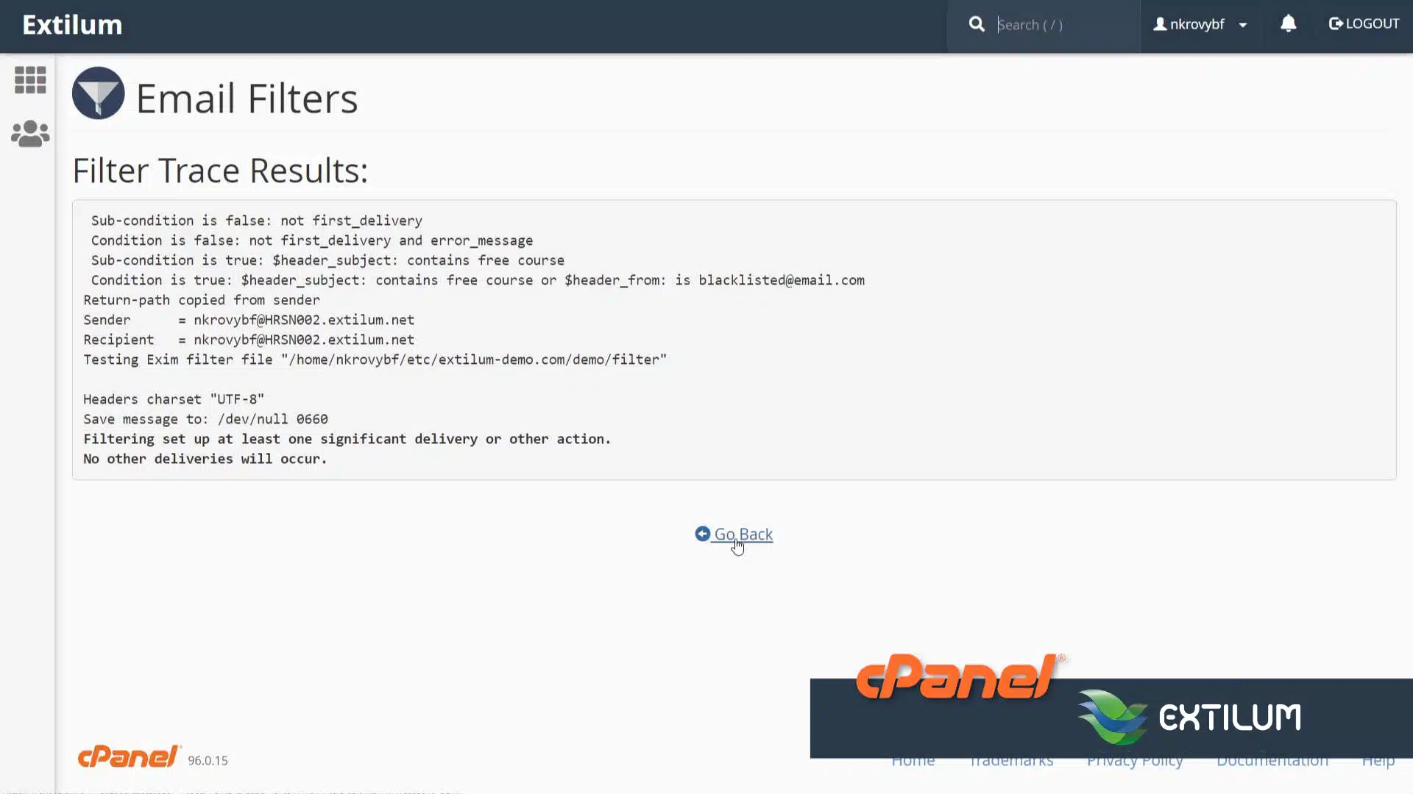Screen dimensions: 1413x794
Task: Click the Sender address line
Action: (x=249, y=320)
